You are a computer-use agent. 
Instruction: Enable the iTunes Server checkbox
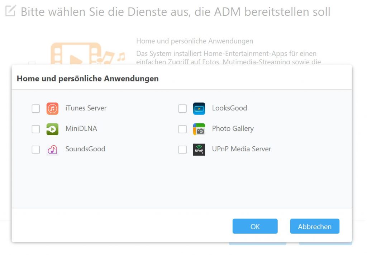click(x=36, y=108)
